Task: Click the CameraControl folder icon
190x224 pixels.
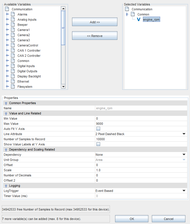Action: tap(13, 45)
